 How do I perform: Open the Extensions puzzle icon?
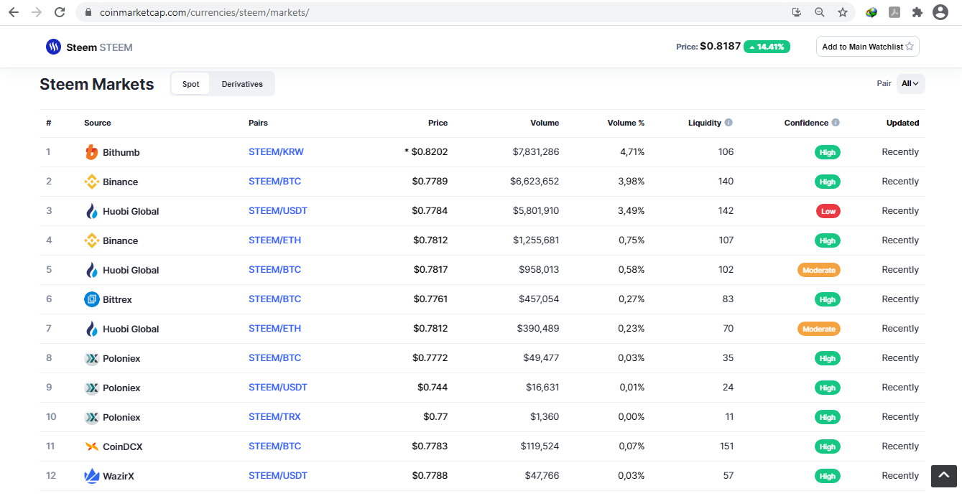(917, 12)
